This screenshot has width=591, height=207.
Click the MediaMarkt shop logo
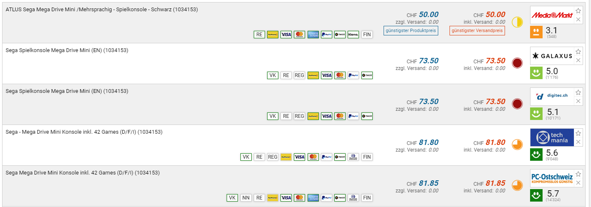[x=551, y=15]
